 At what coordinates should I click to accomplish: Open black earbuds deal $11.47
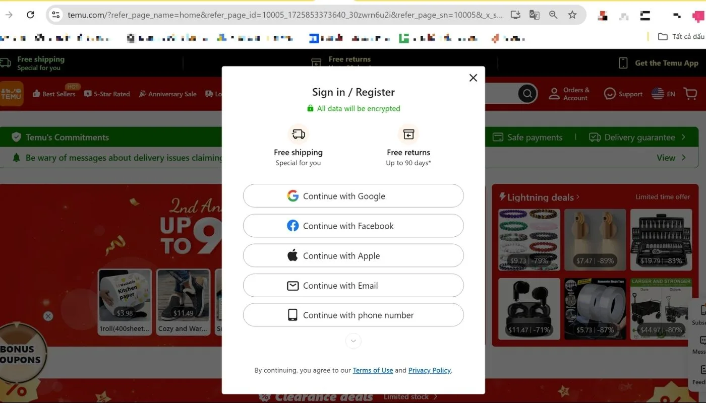click(529, 309)
